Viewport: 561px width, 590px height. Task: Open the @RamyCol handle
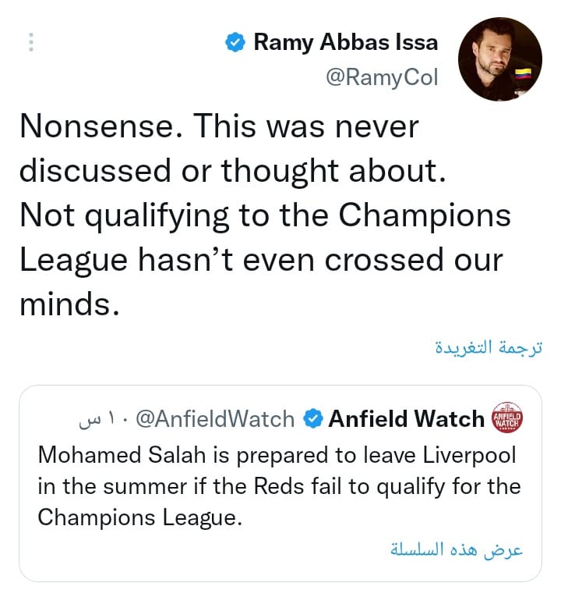pyautogui.click(x=381, y=77)
